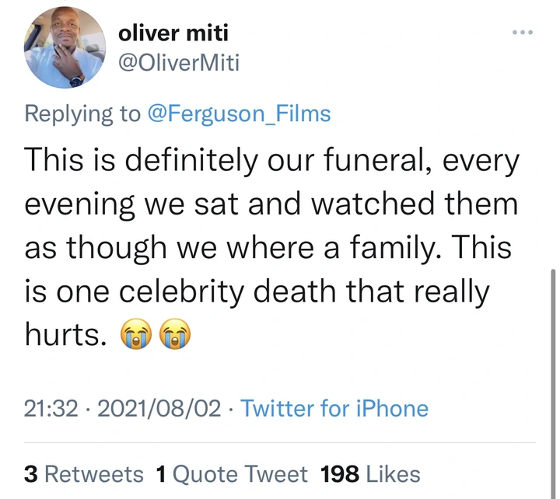The width and height of the screenshot is (560, 499).
Task: Open the three-dot more options menu
Action: click(522, 33)
